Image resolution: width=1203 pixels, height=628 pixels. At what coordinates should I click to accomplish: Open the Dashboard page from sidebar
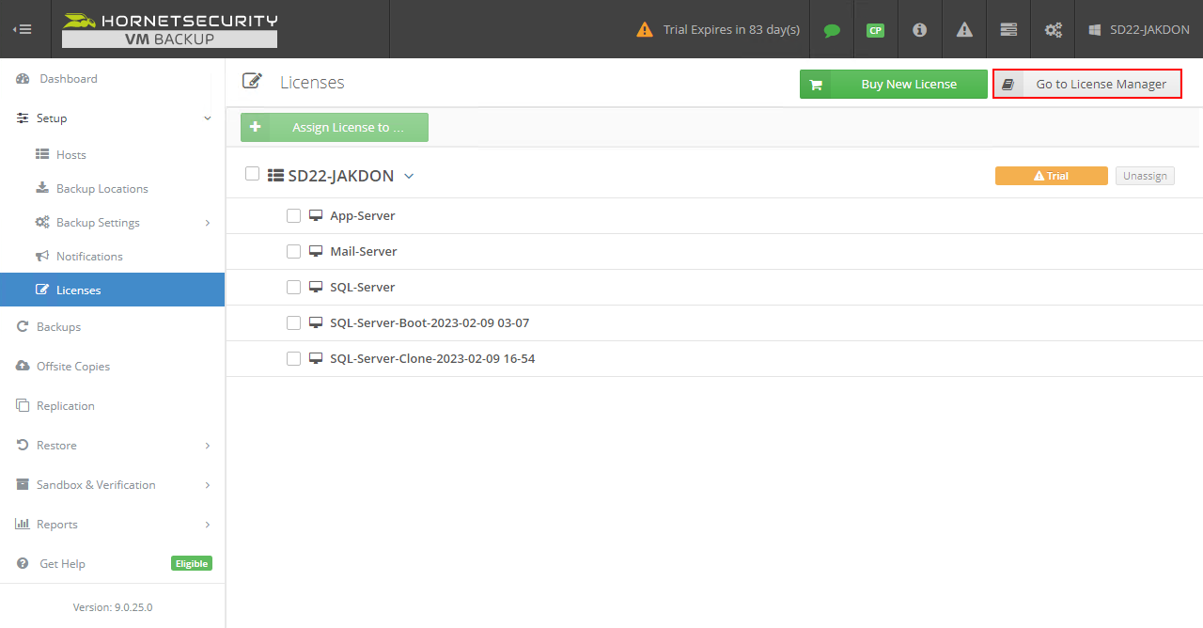[68, 79]
